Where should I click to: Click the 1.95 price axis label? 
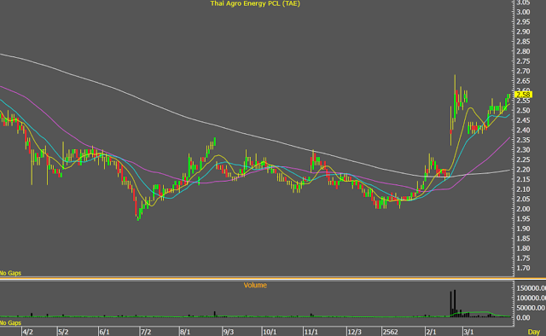(x=523, y=218)
